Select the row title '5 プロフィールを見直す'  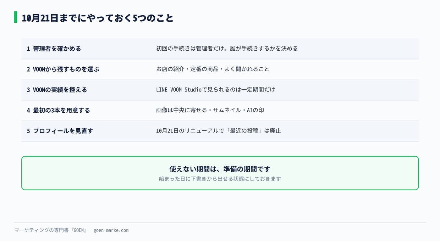point(60,131)
